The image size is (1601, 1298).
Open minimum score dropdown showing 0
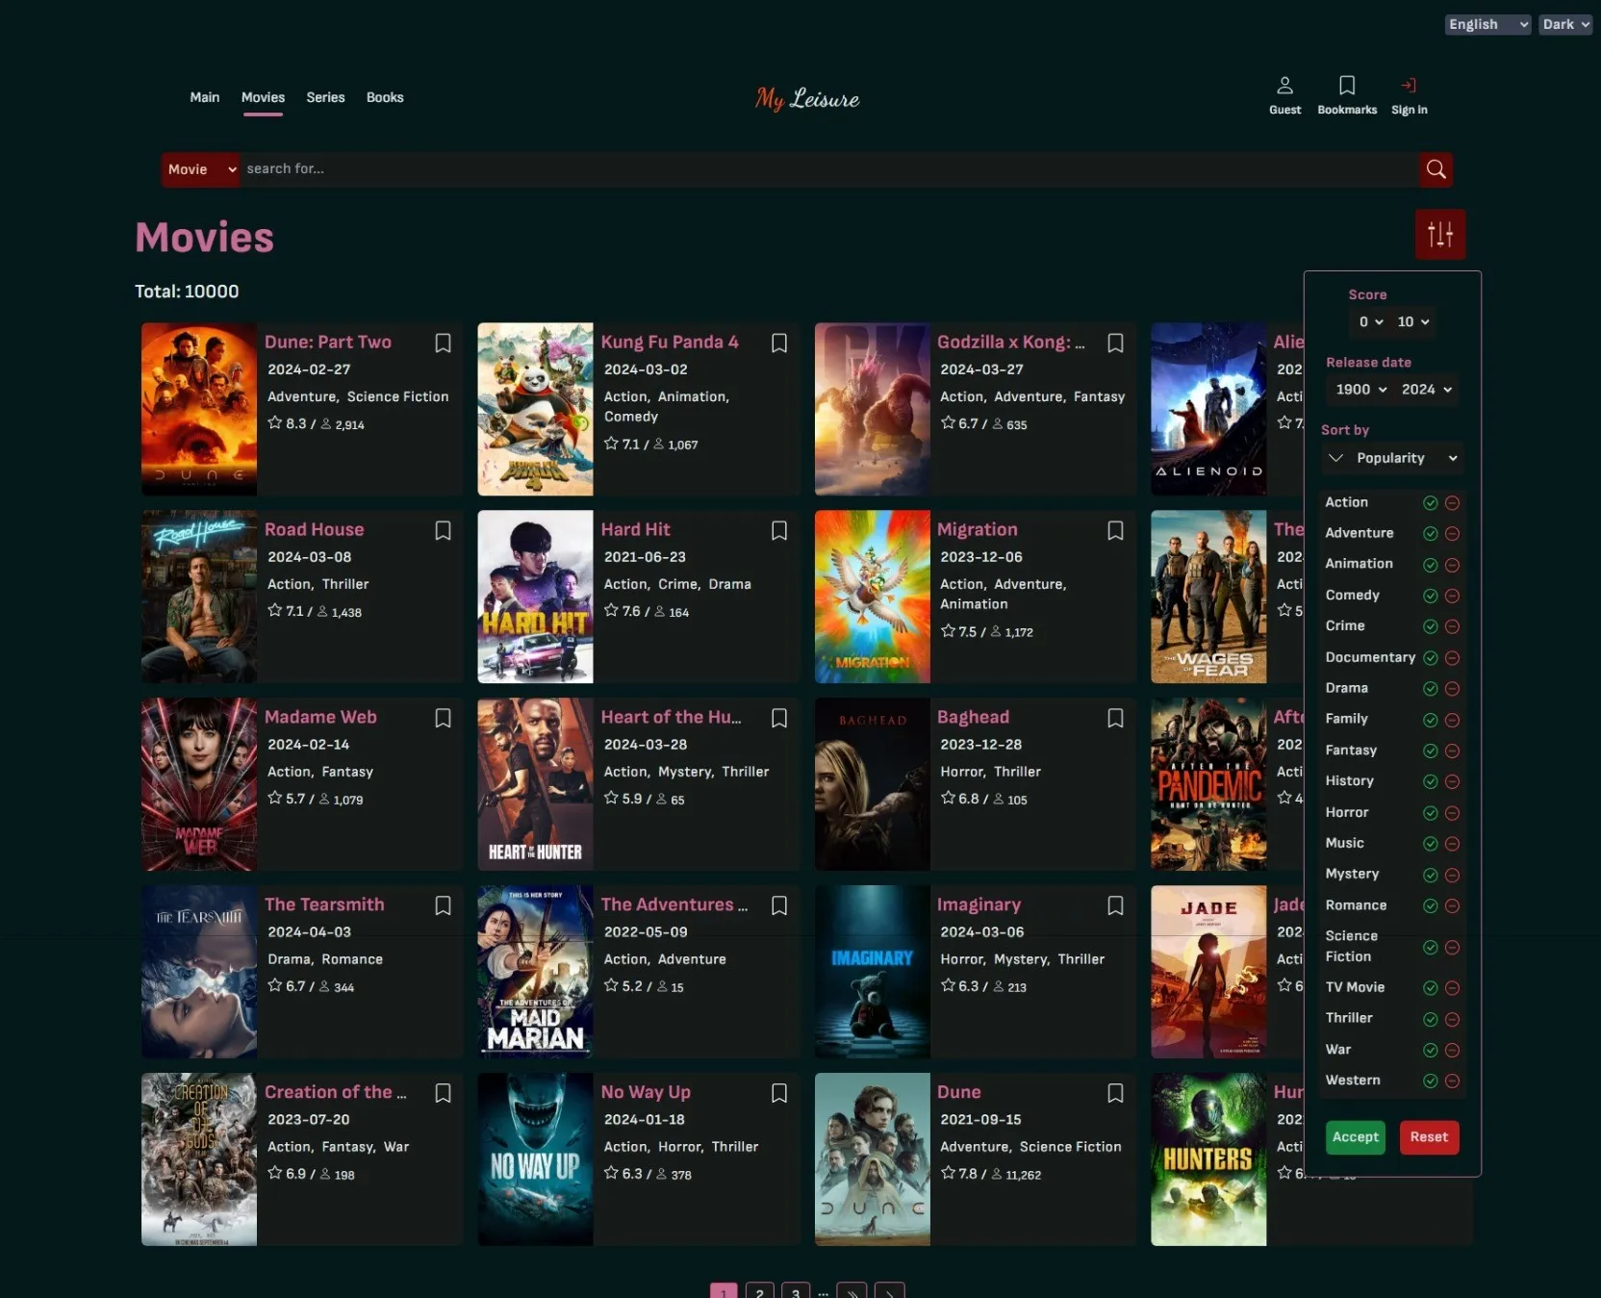pos(1369,321)
